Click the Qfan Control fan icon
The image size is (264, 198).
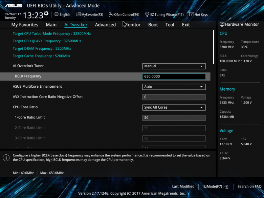[111, 14]
